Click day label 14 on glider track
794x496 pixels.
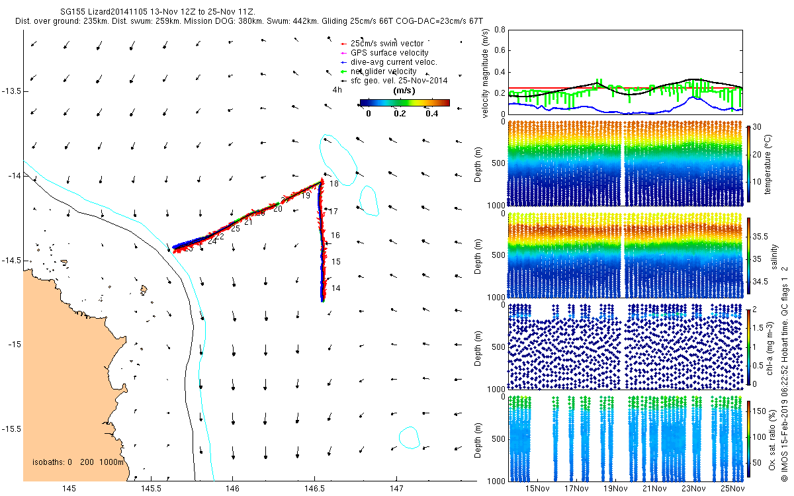(x=335, y=288)
